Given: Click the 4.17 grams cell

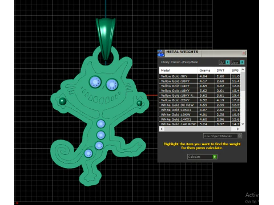Looking at the screenshot, I should point(206,81).
